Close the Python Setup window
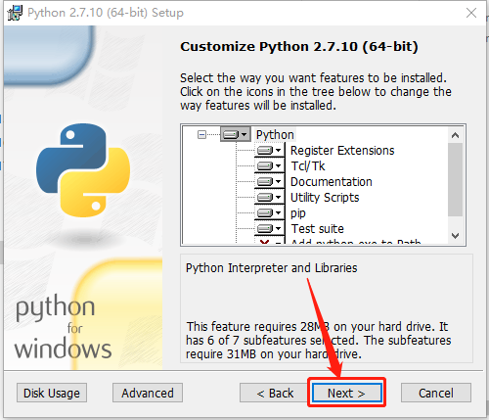The height and width of the screenshot is (420, 489). (x=471, y=13)
